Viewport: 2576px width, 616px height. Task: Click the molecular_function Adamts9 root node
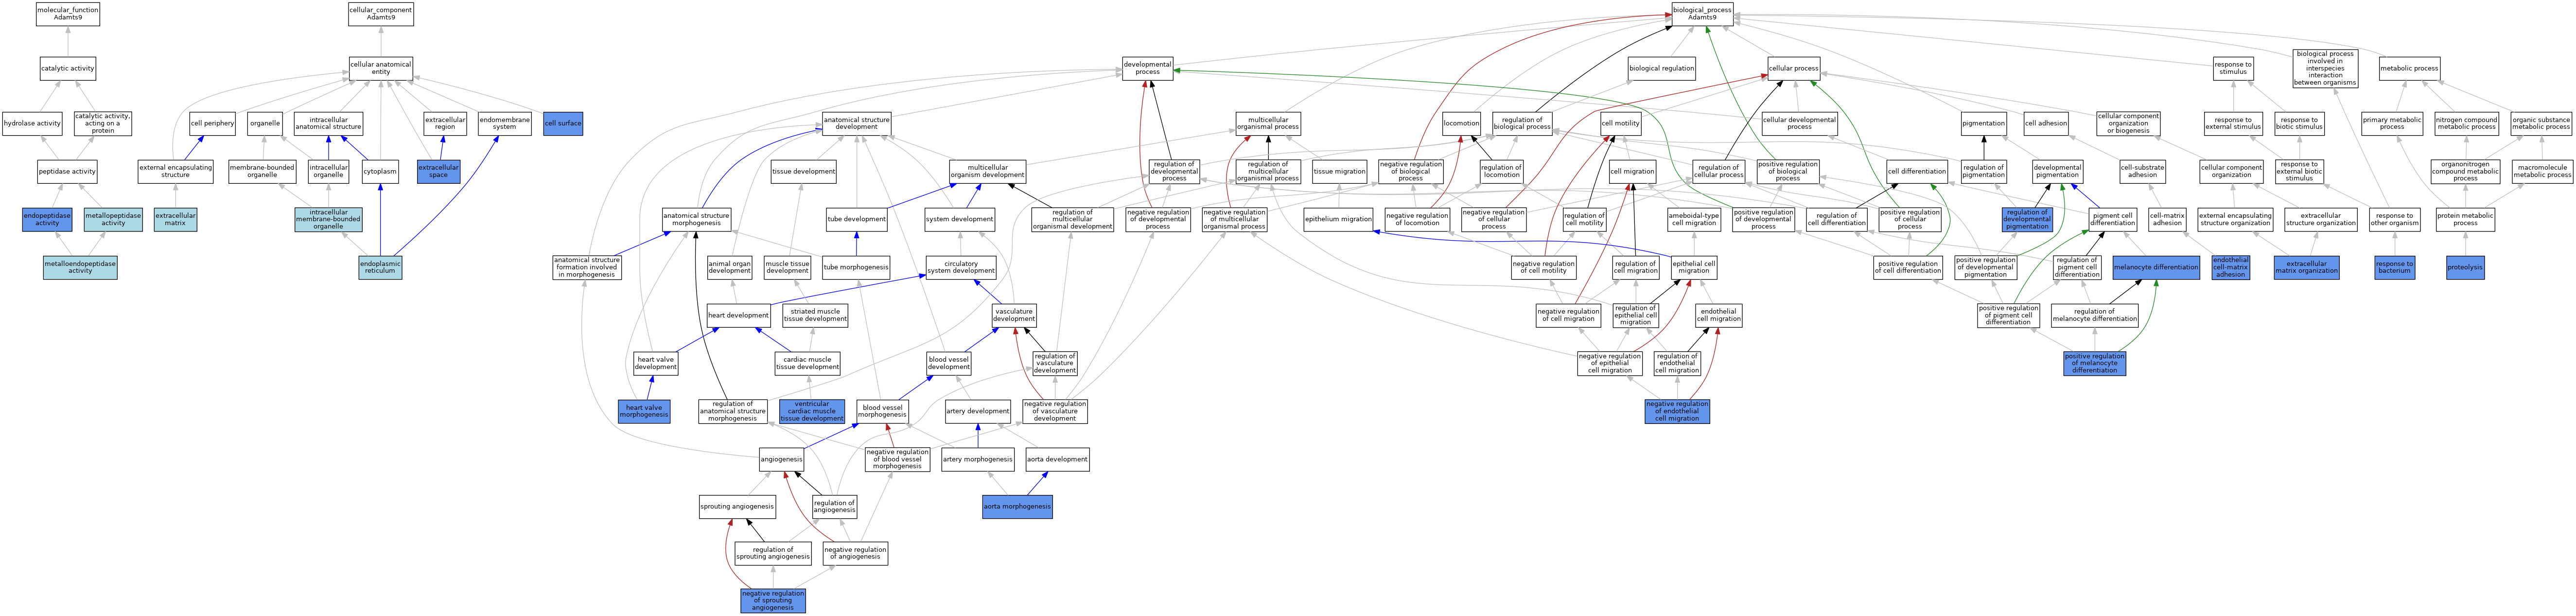pos(68,14)
